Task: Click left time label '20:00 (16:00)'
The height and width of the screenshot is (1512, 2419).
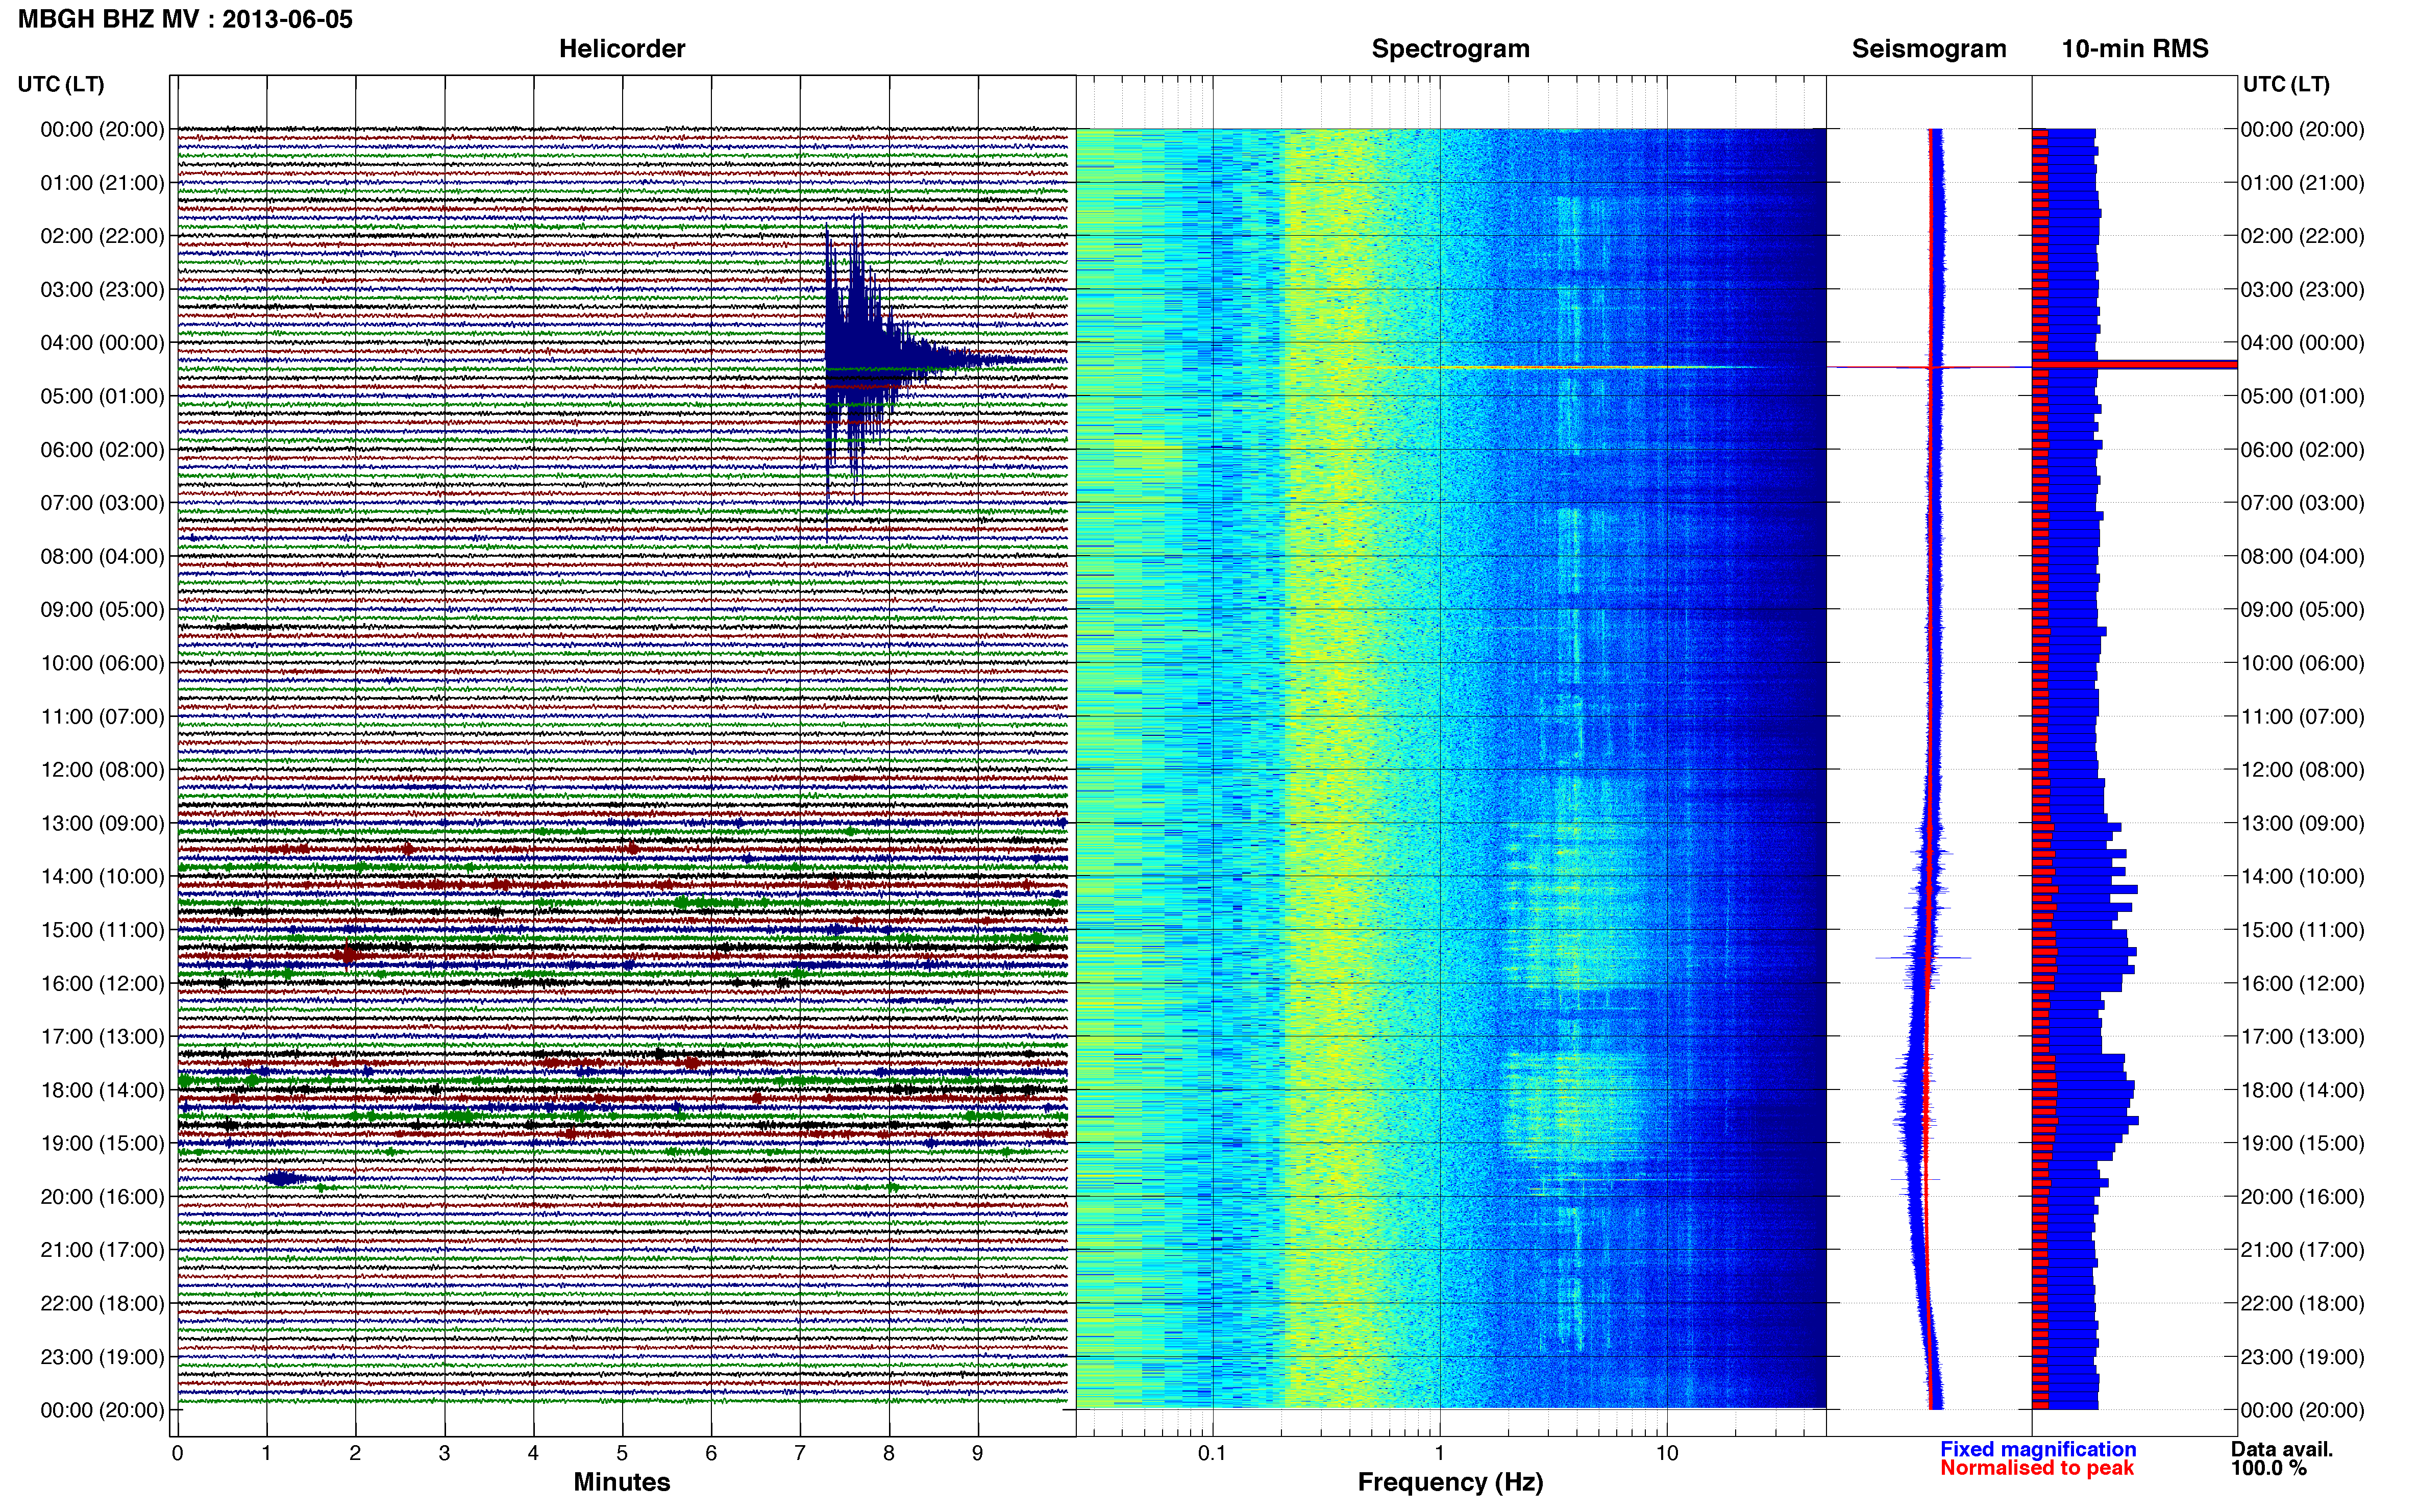Action: click(102, 1197)
